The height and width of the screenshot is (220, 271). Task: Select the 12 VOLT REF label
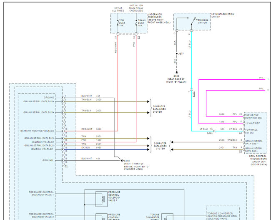252,123
